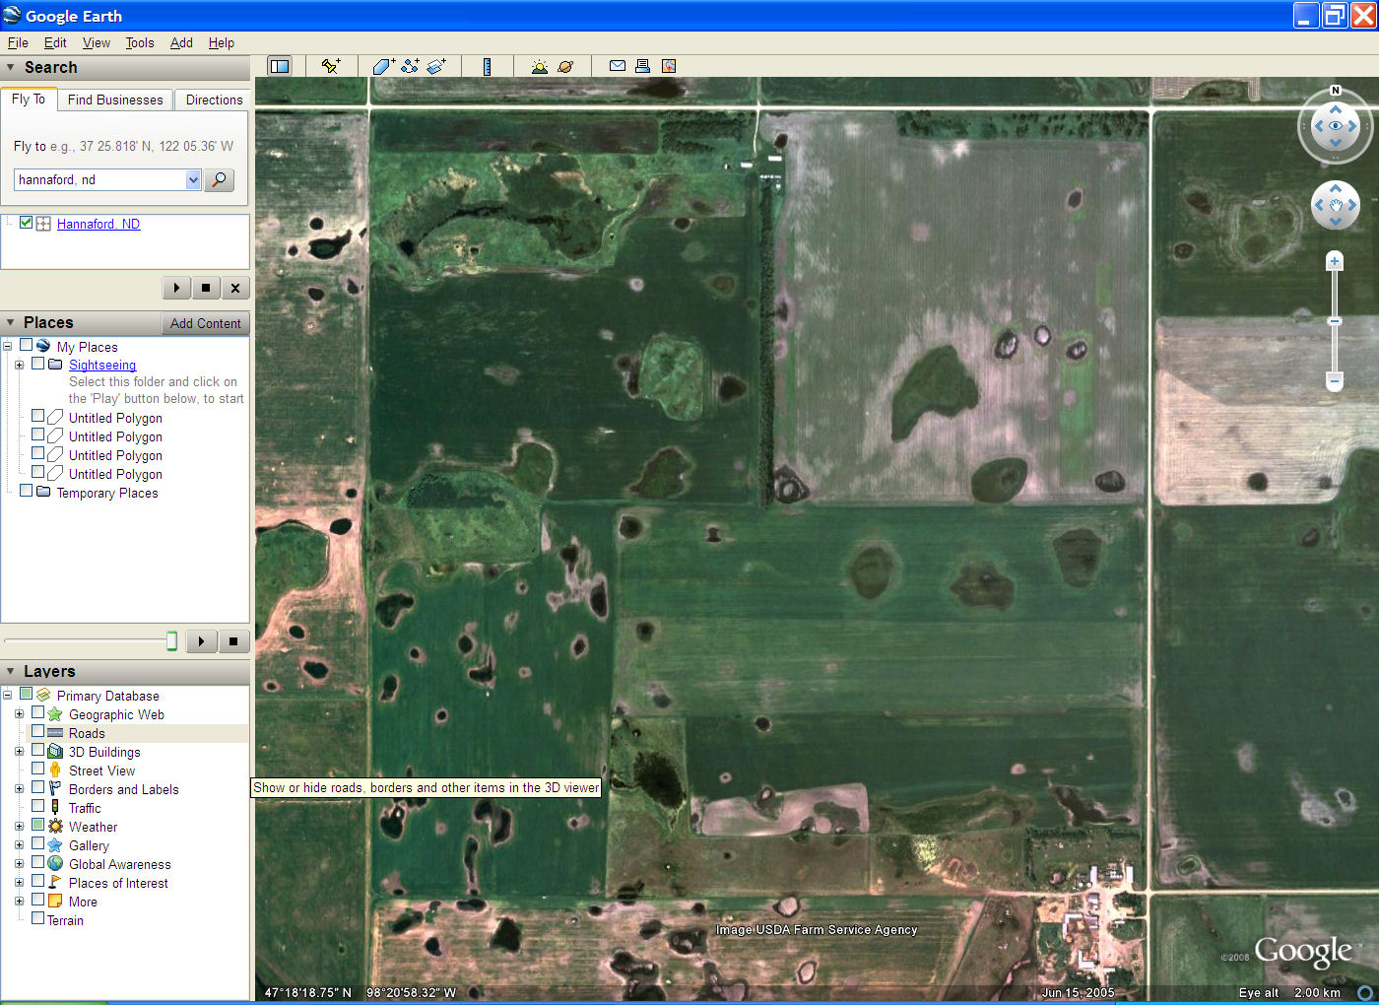Image resolution: width=1379 pixels, height=1005 pixels.
Task: Click the Fly To tab
Action: click(x=29, y=99)
